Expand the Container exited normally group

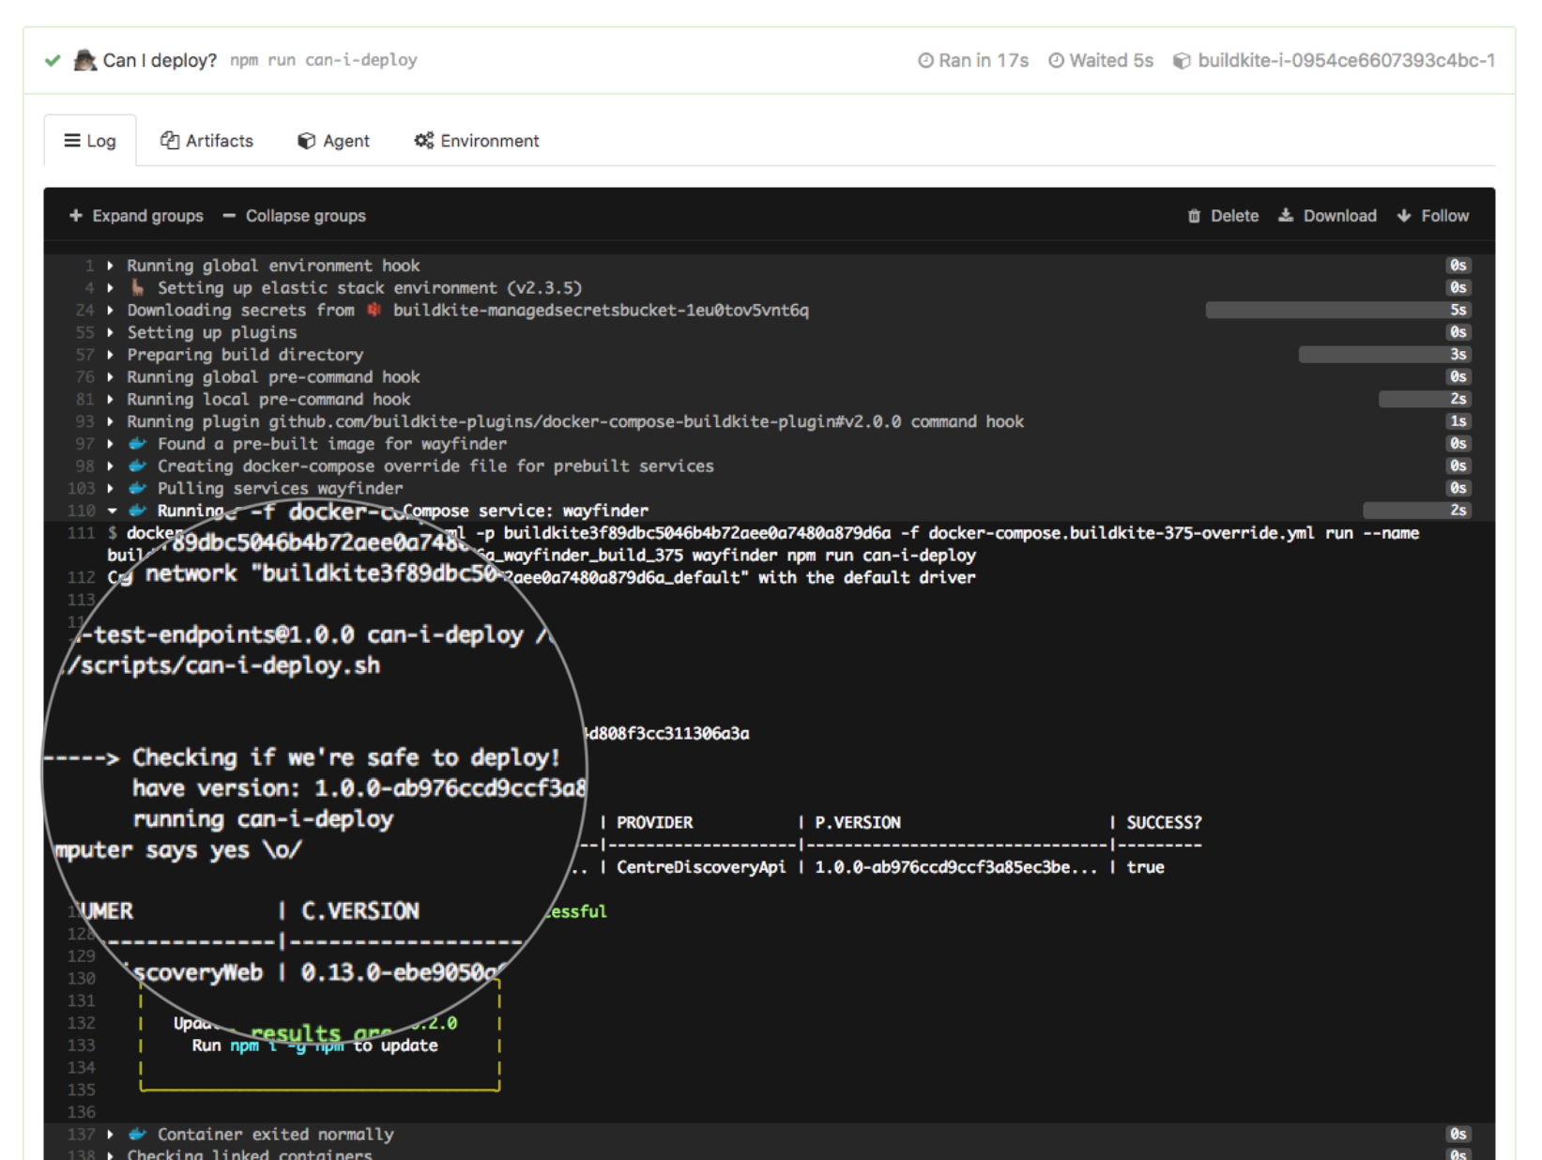[x=111, y=1135]
